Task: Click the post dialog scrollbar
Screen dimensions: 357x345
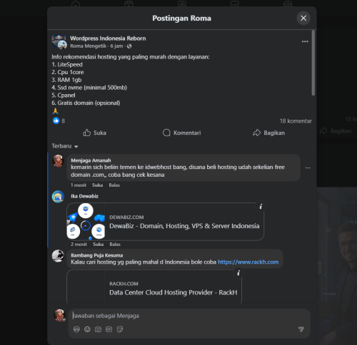Action: 313,63
